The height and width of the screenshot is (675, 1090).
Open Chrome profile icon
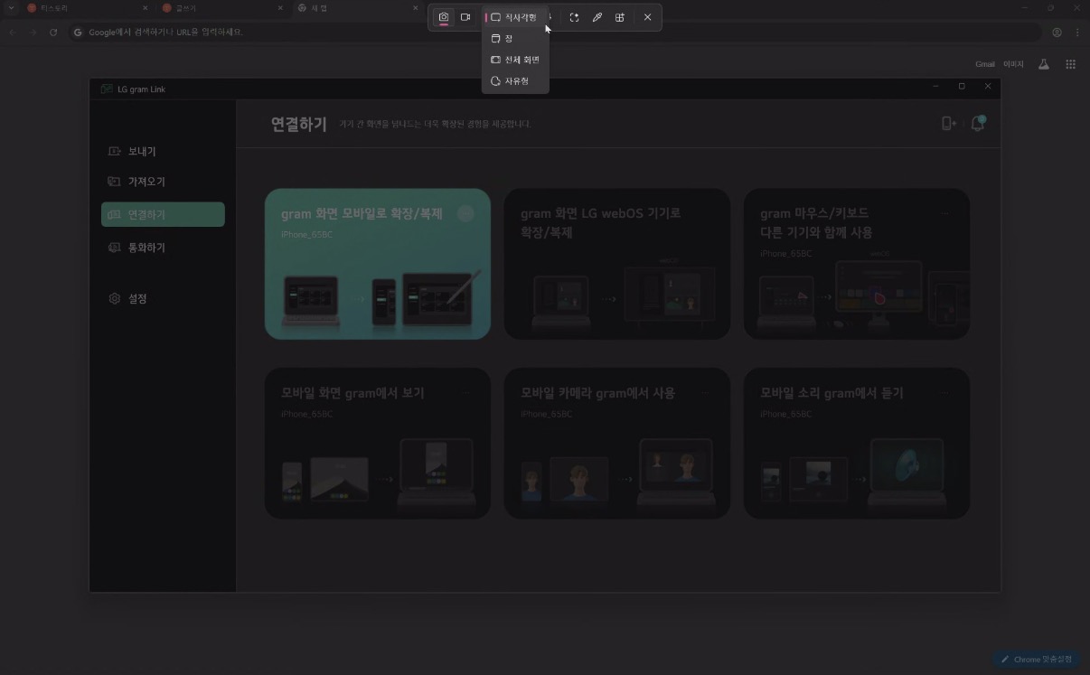click(x=1057, y=33)
